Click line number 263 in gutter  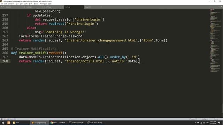point(5,40)
